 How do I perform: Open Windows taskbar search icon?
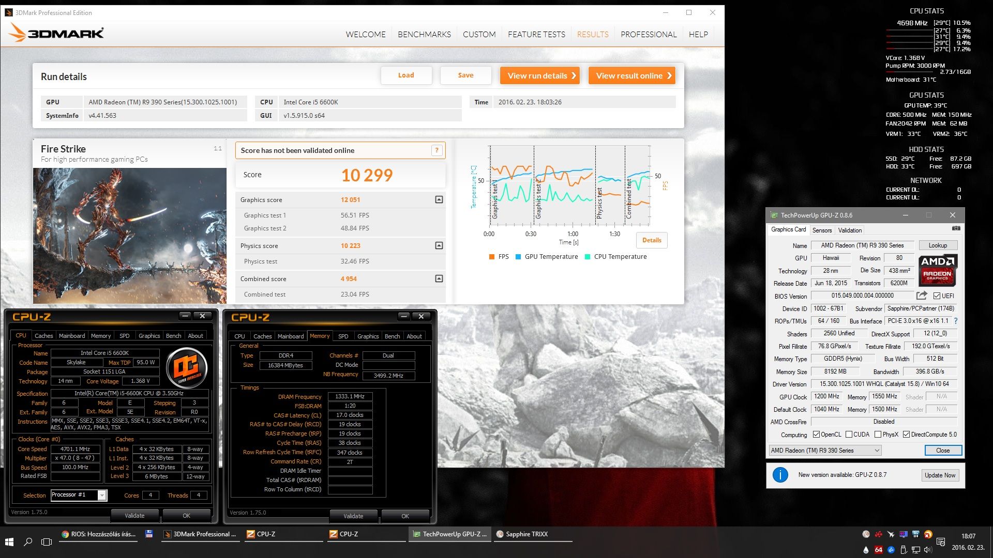coord(28,541)
